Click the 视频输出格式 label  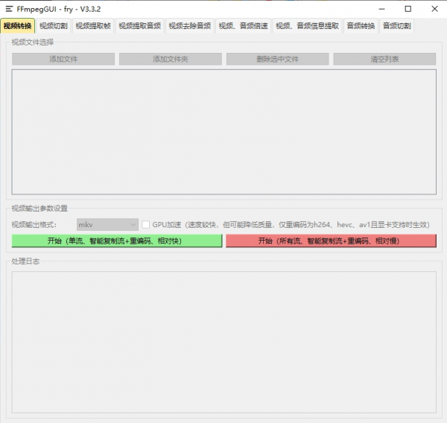(34, 225)
